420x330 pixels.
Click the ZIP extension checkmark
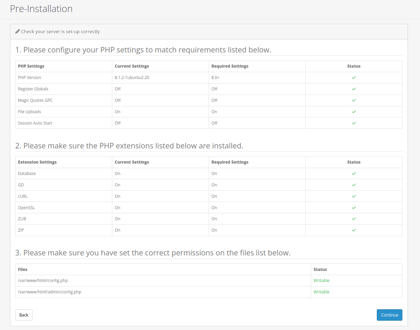354,230
